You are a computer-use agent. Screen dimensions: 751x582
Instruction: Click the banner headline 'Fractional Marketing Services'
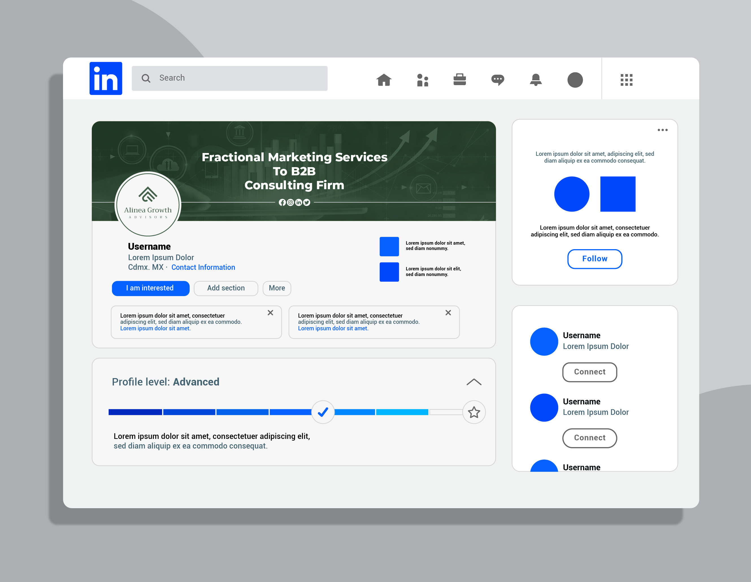[x=294, y=157]
